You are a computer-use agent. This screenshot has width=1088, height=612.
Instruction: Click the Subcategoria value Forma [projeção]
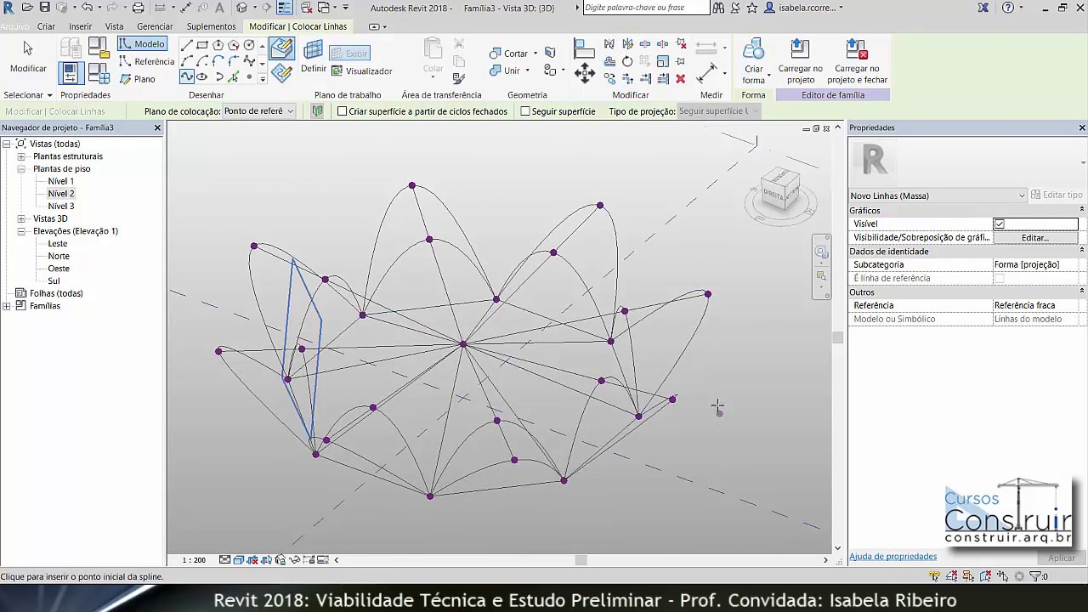[1036, 264]
